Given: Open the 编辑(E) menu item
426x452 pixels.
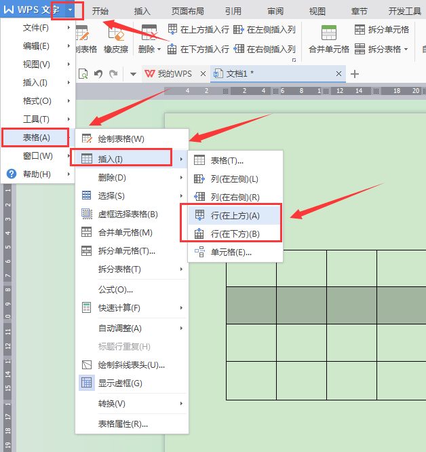Looking at the screenshot, I should click(x=37, y=46).
